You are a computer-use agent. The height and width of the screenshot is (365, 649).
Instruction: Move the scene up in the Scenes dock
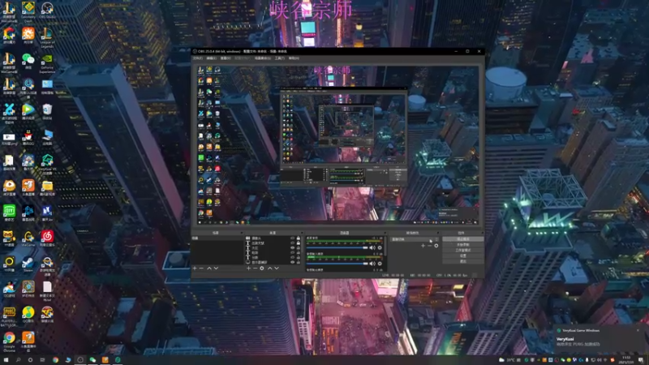coord(209,268)
